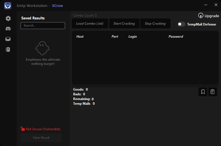Select the Login column header
The height and width of the screenshot is (146, 221).
(x=133, y=37)
